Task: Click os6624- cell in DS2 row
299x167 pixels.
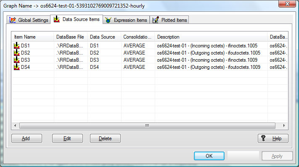Action: pos(278,53)
